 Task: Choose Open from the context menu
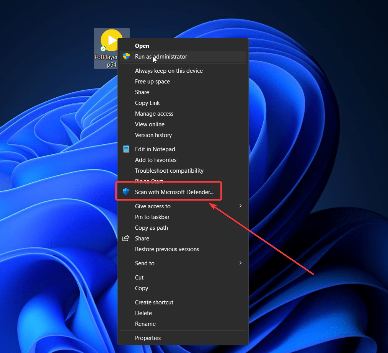tap(142, 46)
